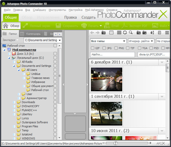
Task: Click the thumbnail grid view icon
Action: pos(119,33)
